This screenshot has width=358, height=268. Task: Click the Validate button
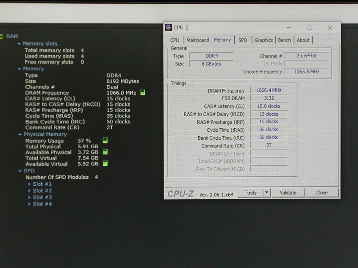(x=288, y=193)
